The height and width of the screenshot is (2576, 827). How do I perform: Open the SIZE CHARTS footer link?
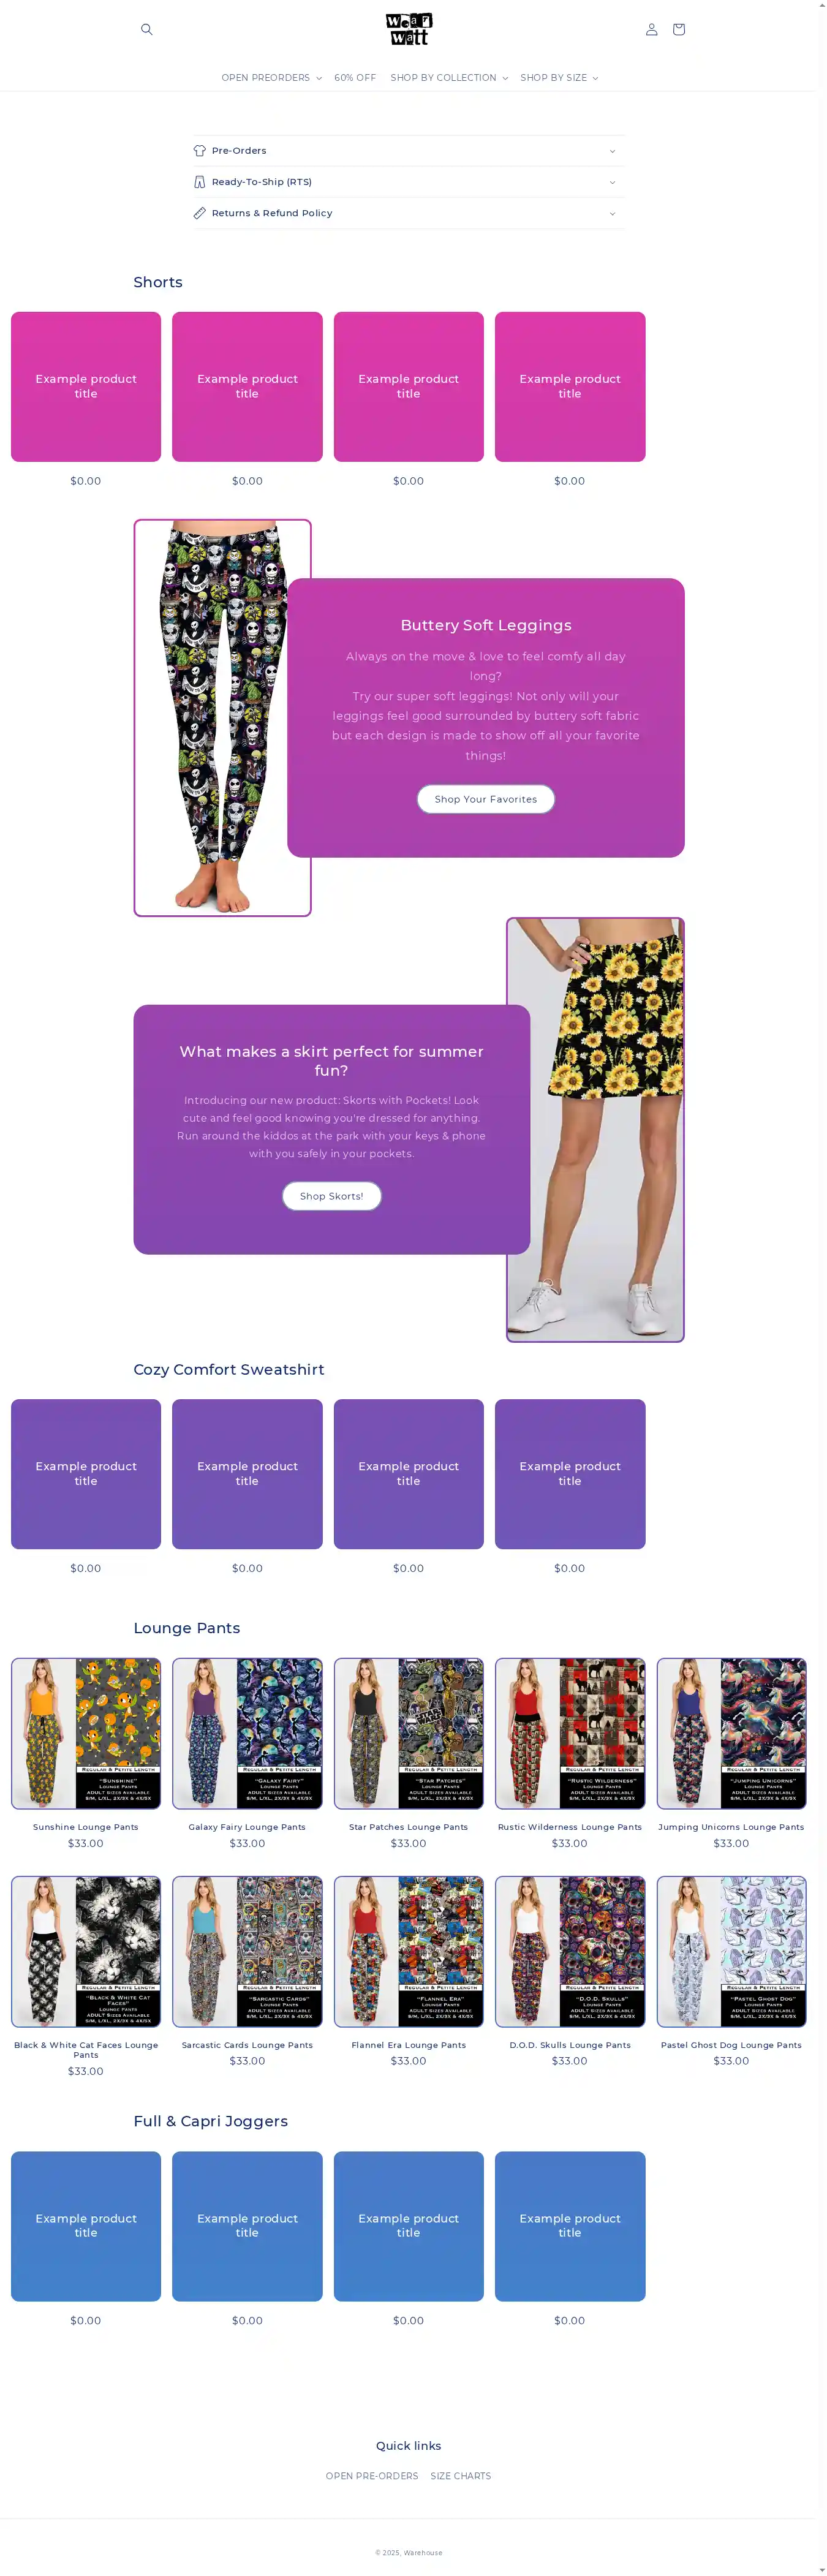461,2476
